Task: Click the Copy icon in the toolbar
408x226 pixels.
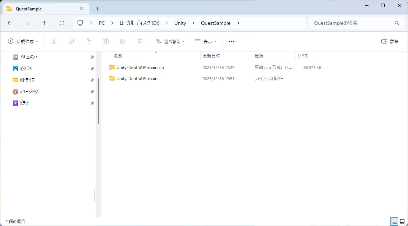Action: pos(71,41)
